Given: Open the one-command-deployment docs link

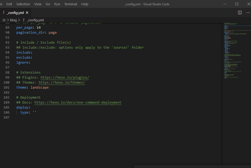Looking at the screenshot, I should pyautogui.click(x=78, y=103).
